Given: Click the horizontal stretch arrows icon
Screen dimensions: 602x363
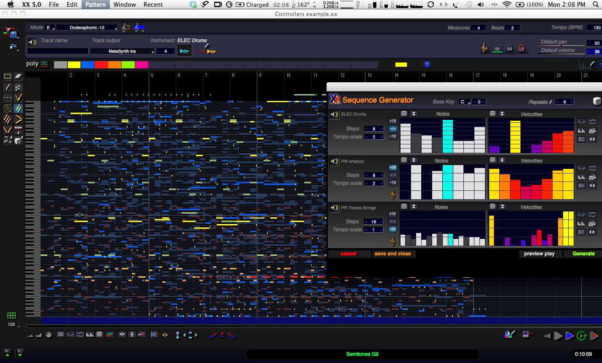Looking at the screenshot, I should 122,334.
